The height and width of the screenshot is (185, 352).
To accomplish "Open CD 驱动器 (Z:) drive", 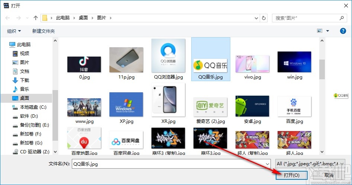I will [31, 152].
